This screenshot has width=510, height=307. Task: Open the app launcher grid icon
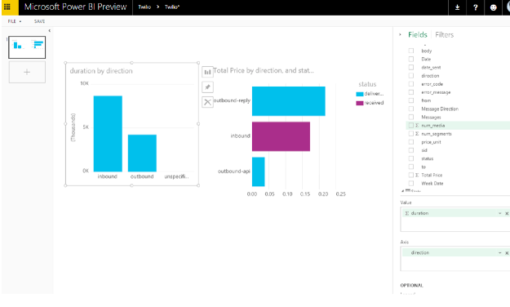click(x=7, y=7)
